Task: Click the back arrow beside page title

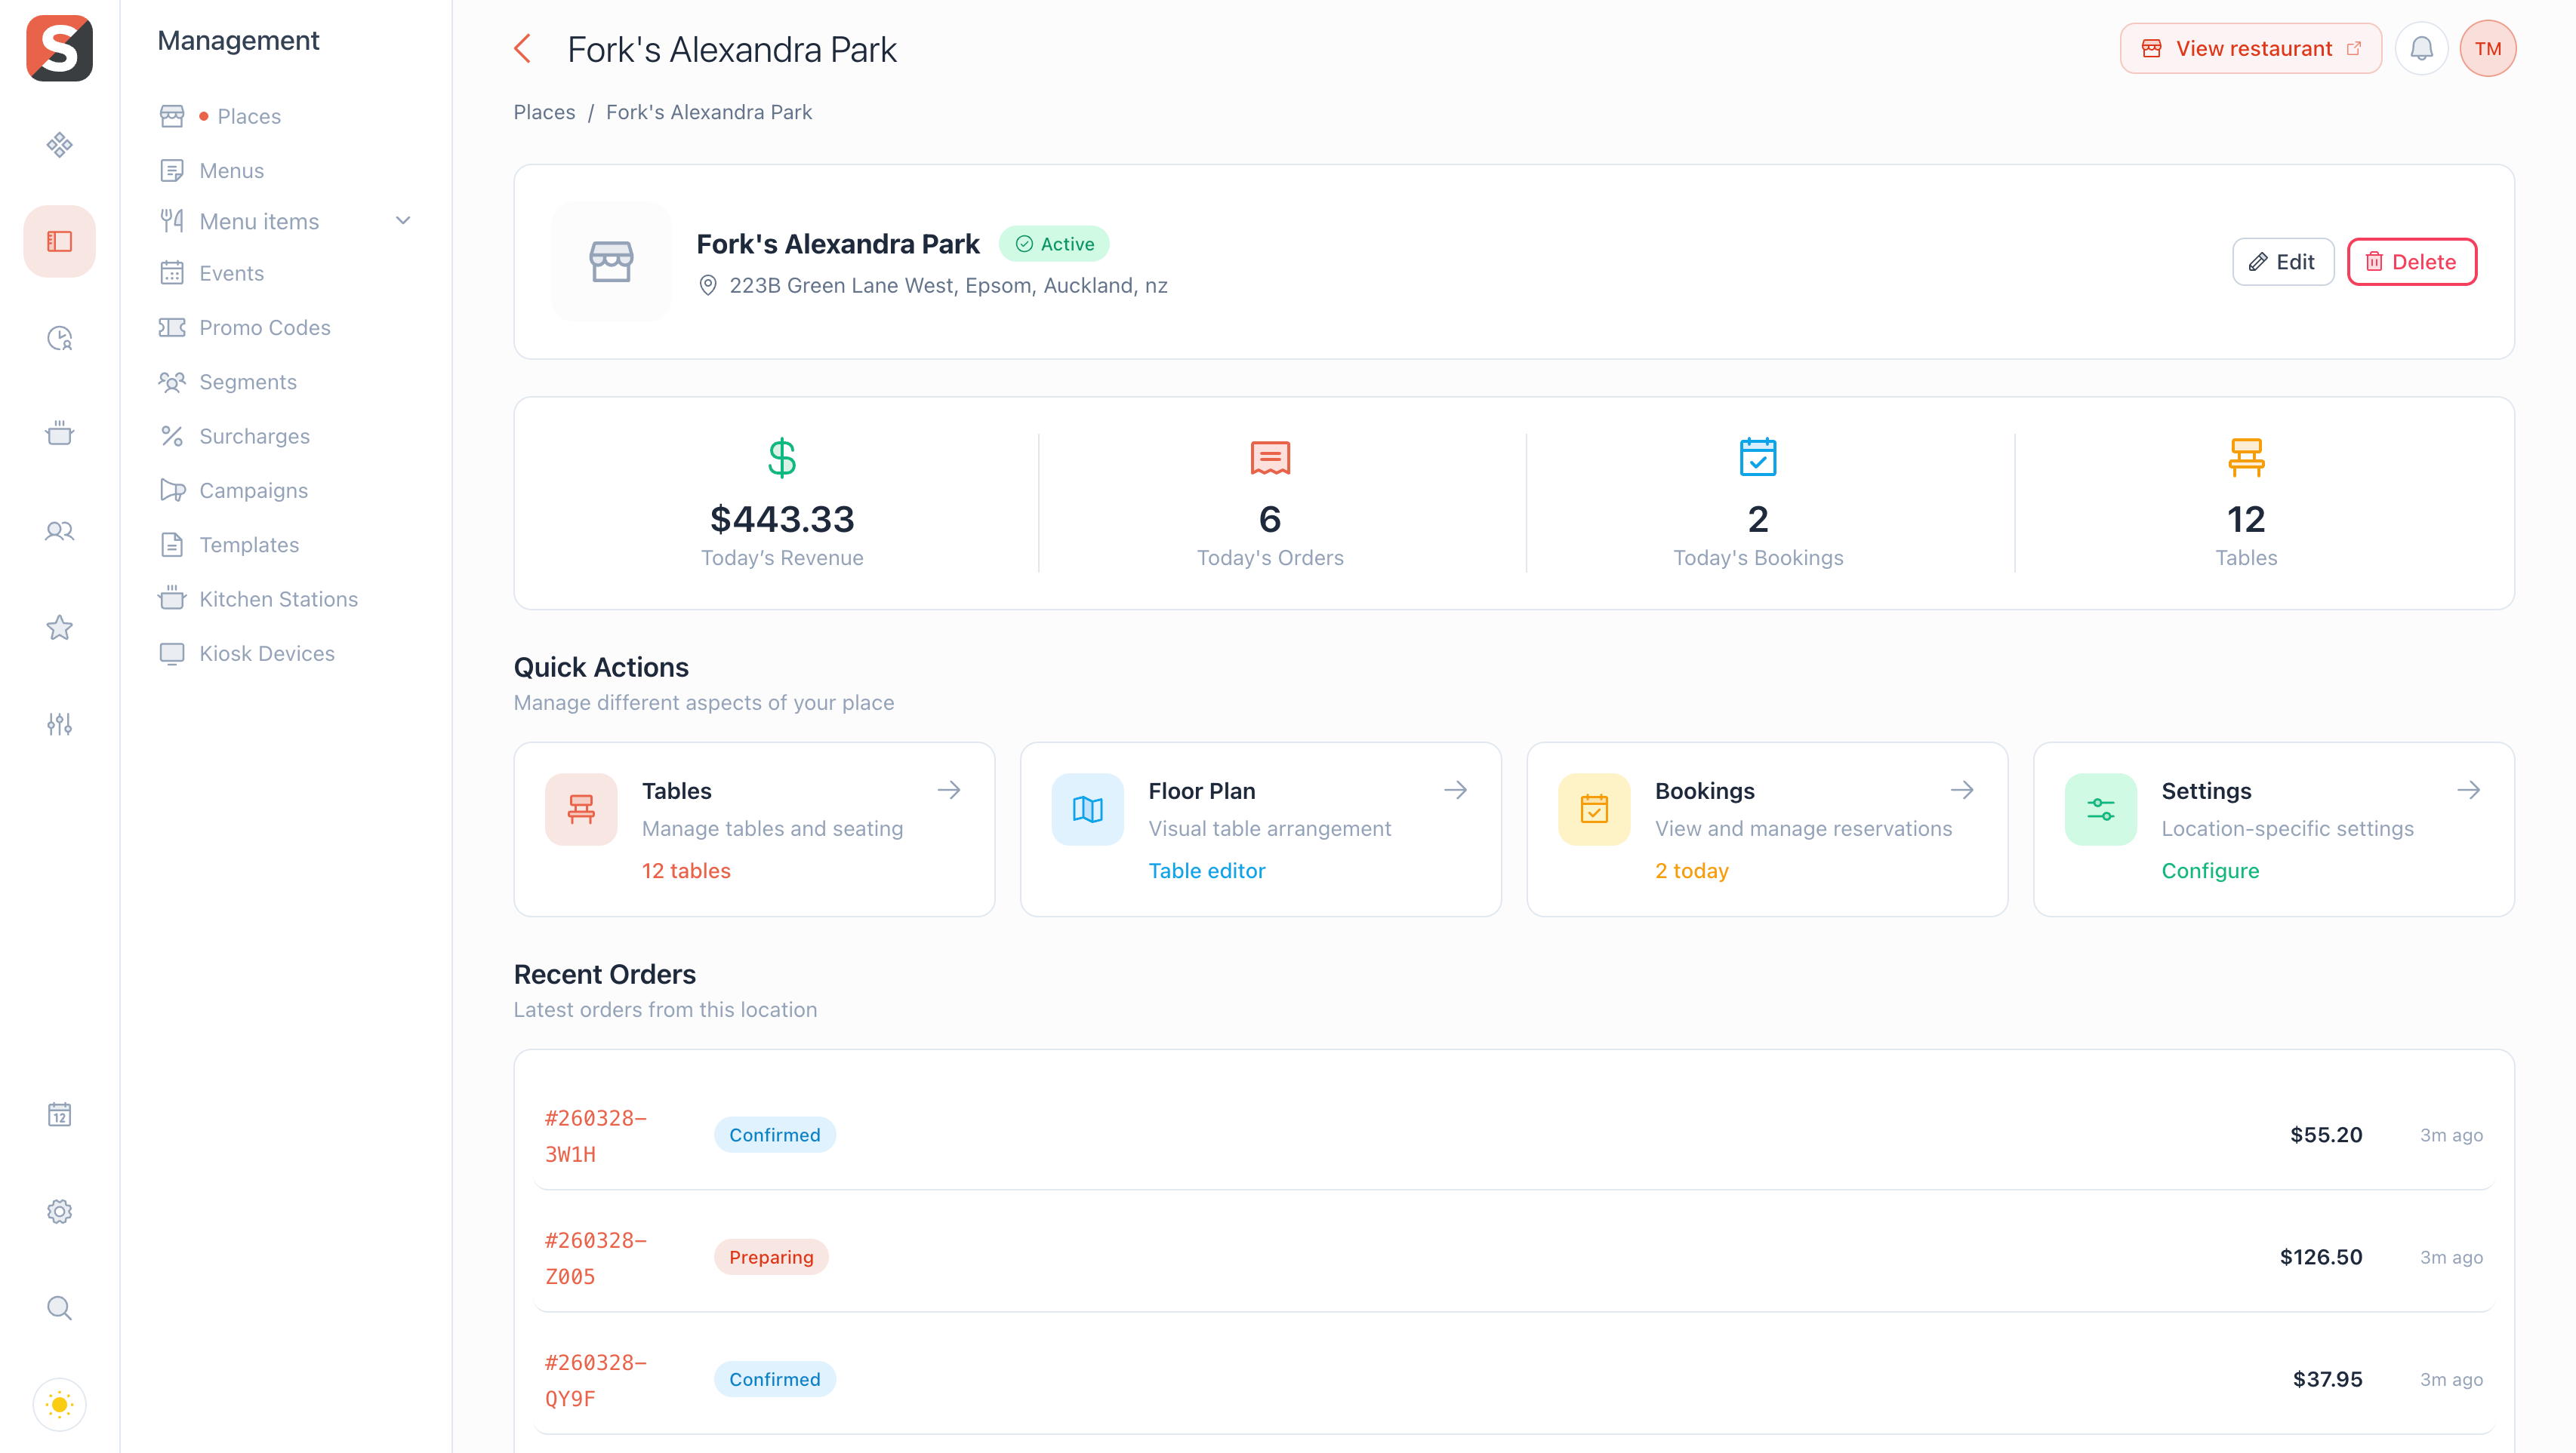Action: point(522,48)
